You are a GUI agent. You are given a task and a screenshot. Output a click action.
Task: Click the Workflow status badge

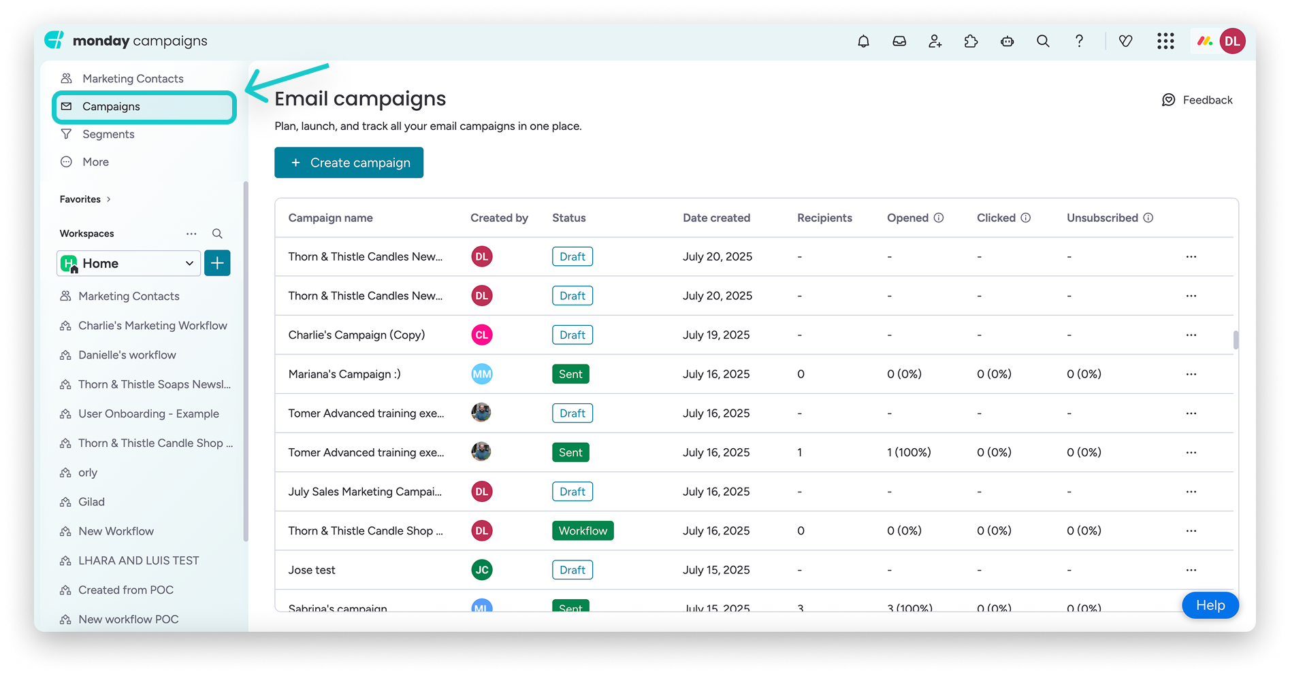click(583, 531)
